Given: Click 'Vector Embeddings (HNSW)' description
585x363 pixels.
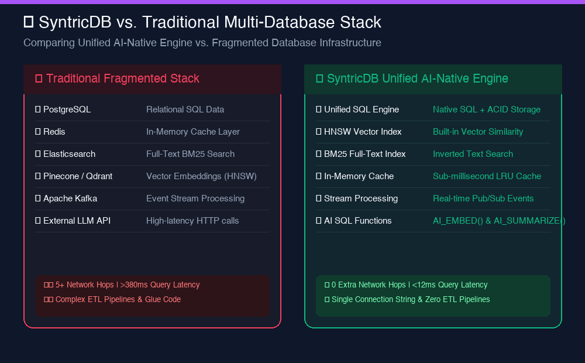Looking at the screenshot, I should coord(201,176).
